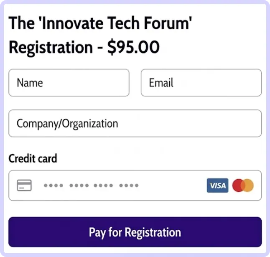Click the $95.00 price in the title
This screenshot has width=270, height=257.
pos(133,47)
